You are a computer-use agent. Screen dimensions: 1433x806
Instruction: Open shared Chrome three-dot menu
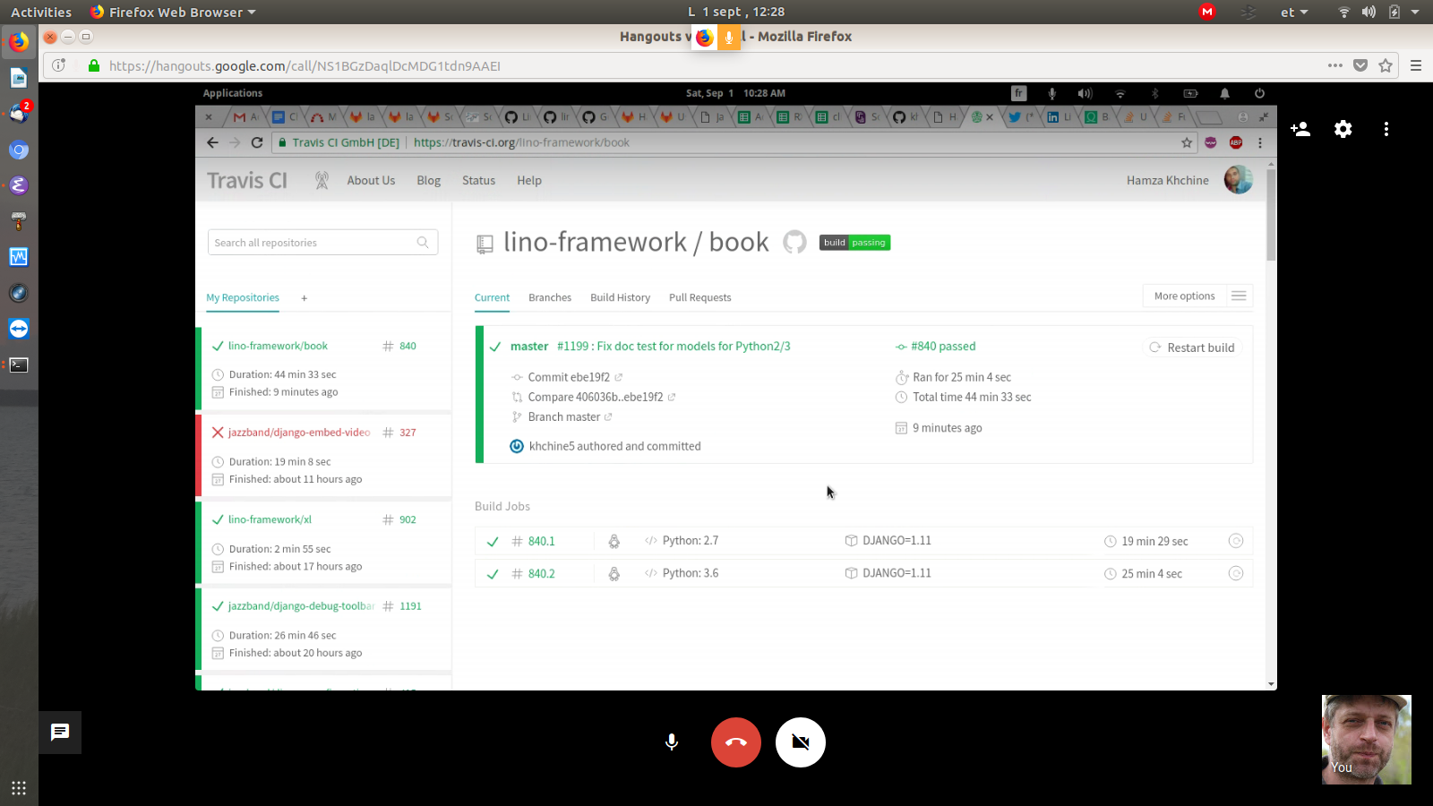click(1260, 142)
